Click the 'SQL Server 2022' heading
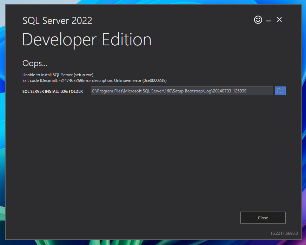306x245 pixels. coord(57,20)
